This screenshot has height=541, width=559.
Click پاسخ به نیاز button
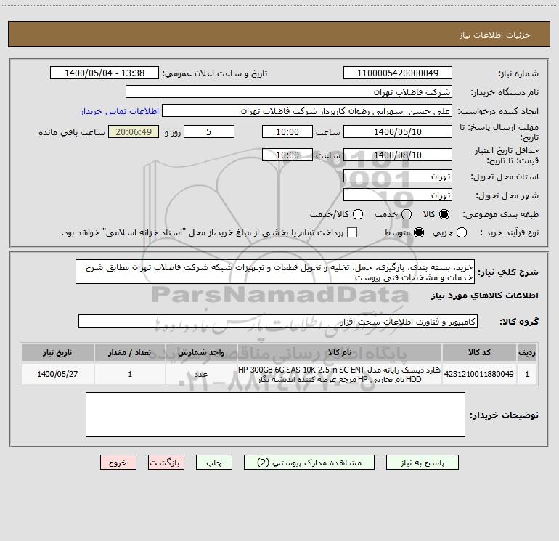coord(423,463)
